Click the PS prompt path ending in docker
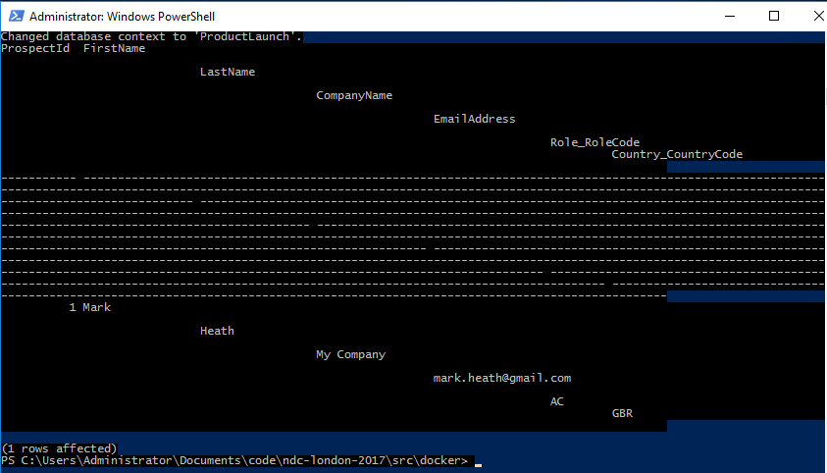This screenshot has width=827, height=473. 235,460
